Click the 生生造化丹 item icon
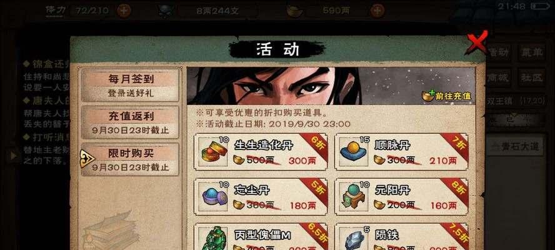Image resolution: width=555 pixels, height=250 pixels. (213, 152)
